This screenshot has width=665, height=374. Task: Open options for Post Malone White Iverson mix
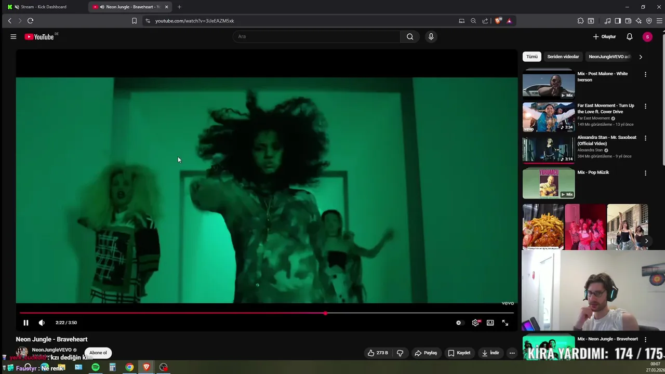click(x=645, y=74)
